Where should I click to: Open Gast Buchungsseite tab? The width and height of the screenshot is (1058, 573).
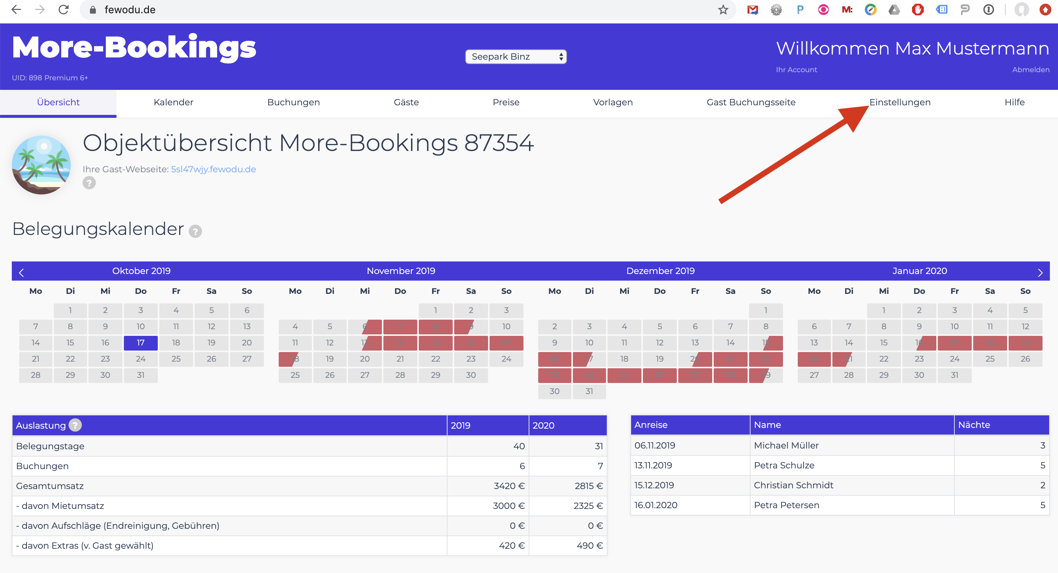click(751, 102)
